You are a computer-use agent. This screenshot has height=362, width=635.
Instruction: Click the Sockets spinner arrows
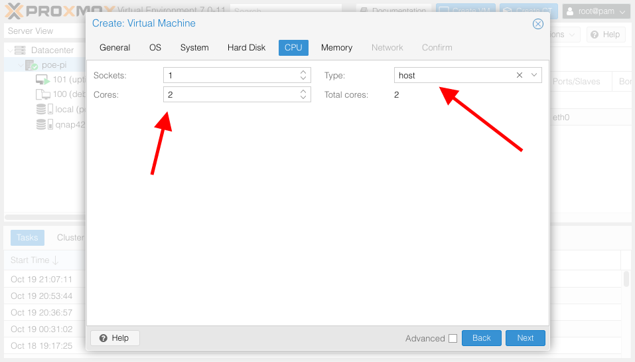(x=303, y=75)
